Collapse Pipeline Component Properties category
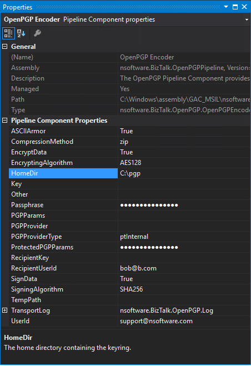The height and width of the screenshot is (366, 251). (x=5, y=121)
